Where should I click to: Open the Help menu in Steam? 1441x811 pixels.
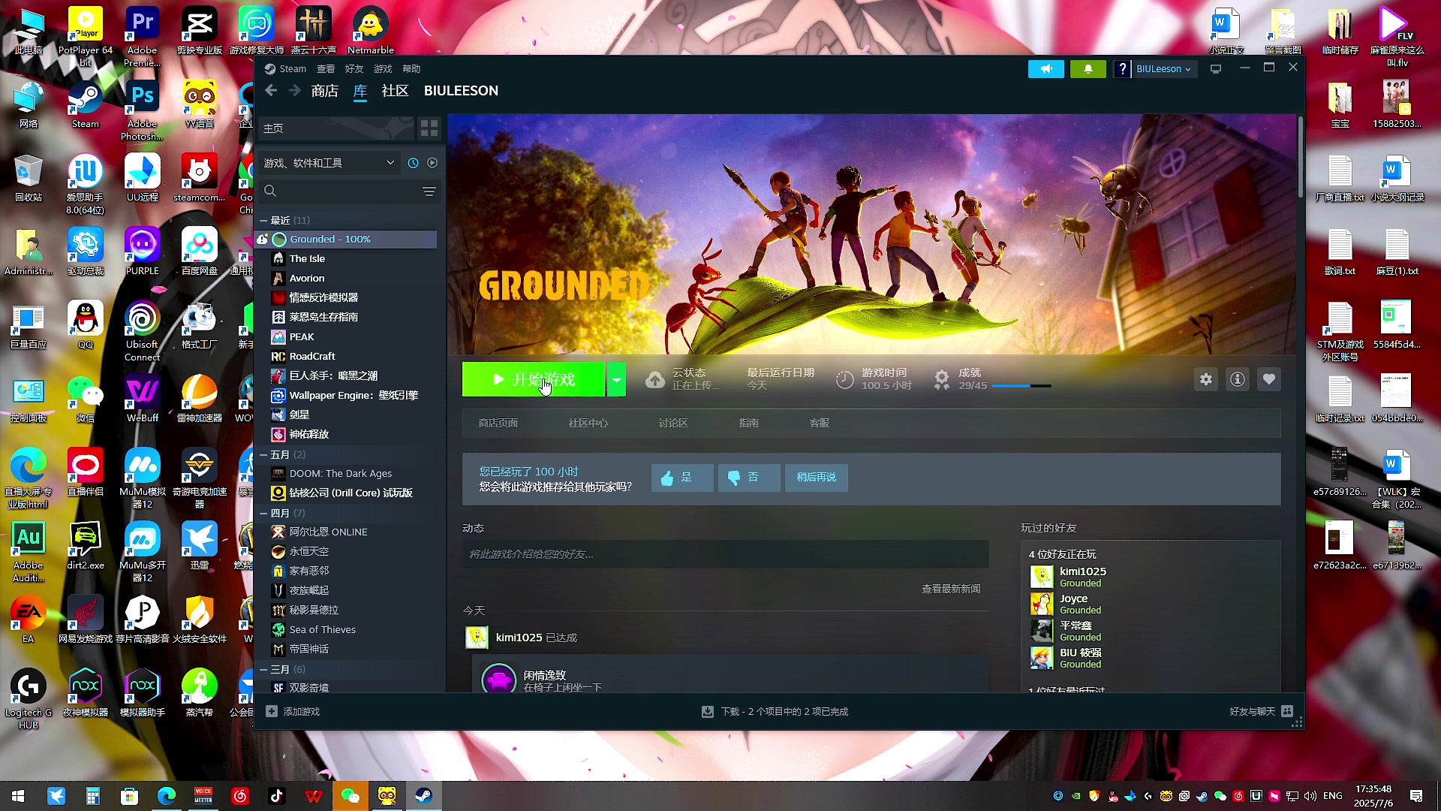point(411,68)
